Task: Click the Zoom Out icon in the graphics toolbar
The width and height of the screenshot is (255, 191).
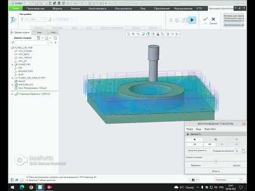Action: 138,34
